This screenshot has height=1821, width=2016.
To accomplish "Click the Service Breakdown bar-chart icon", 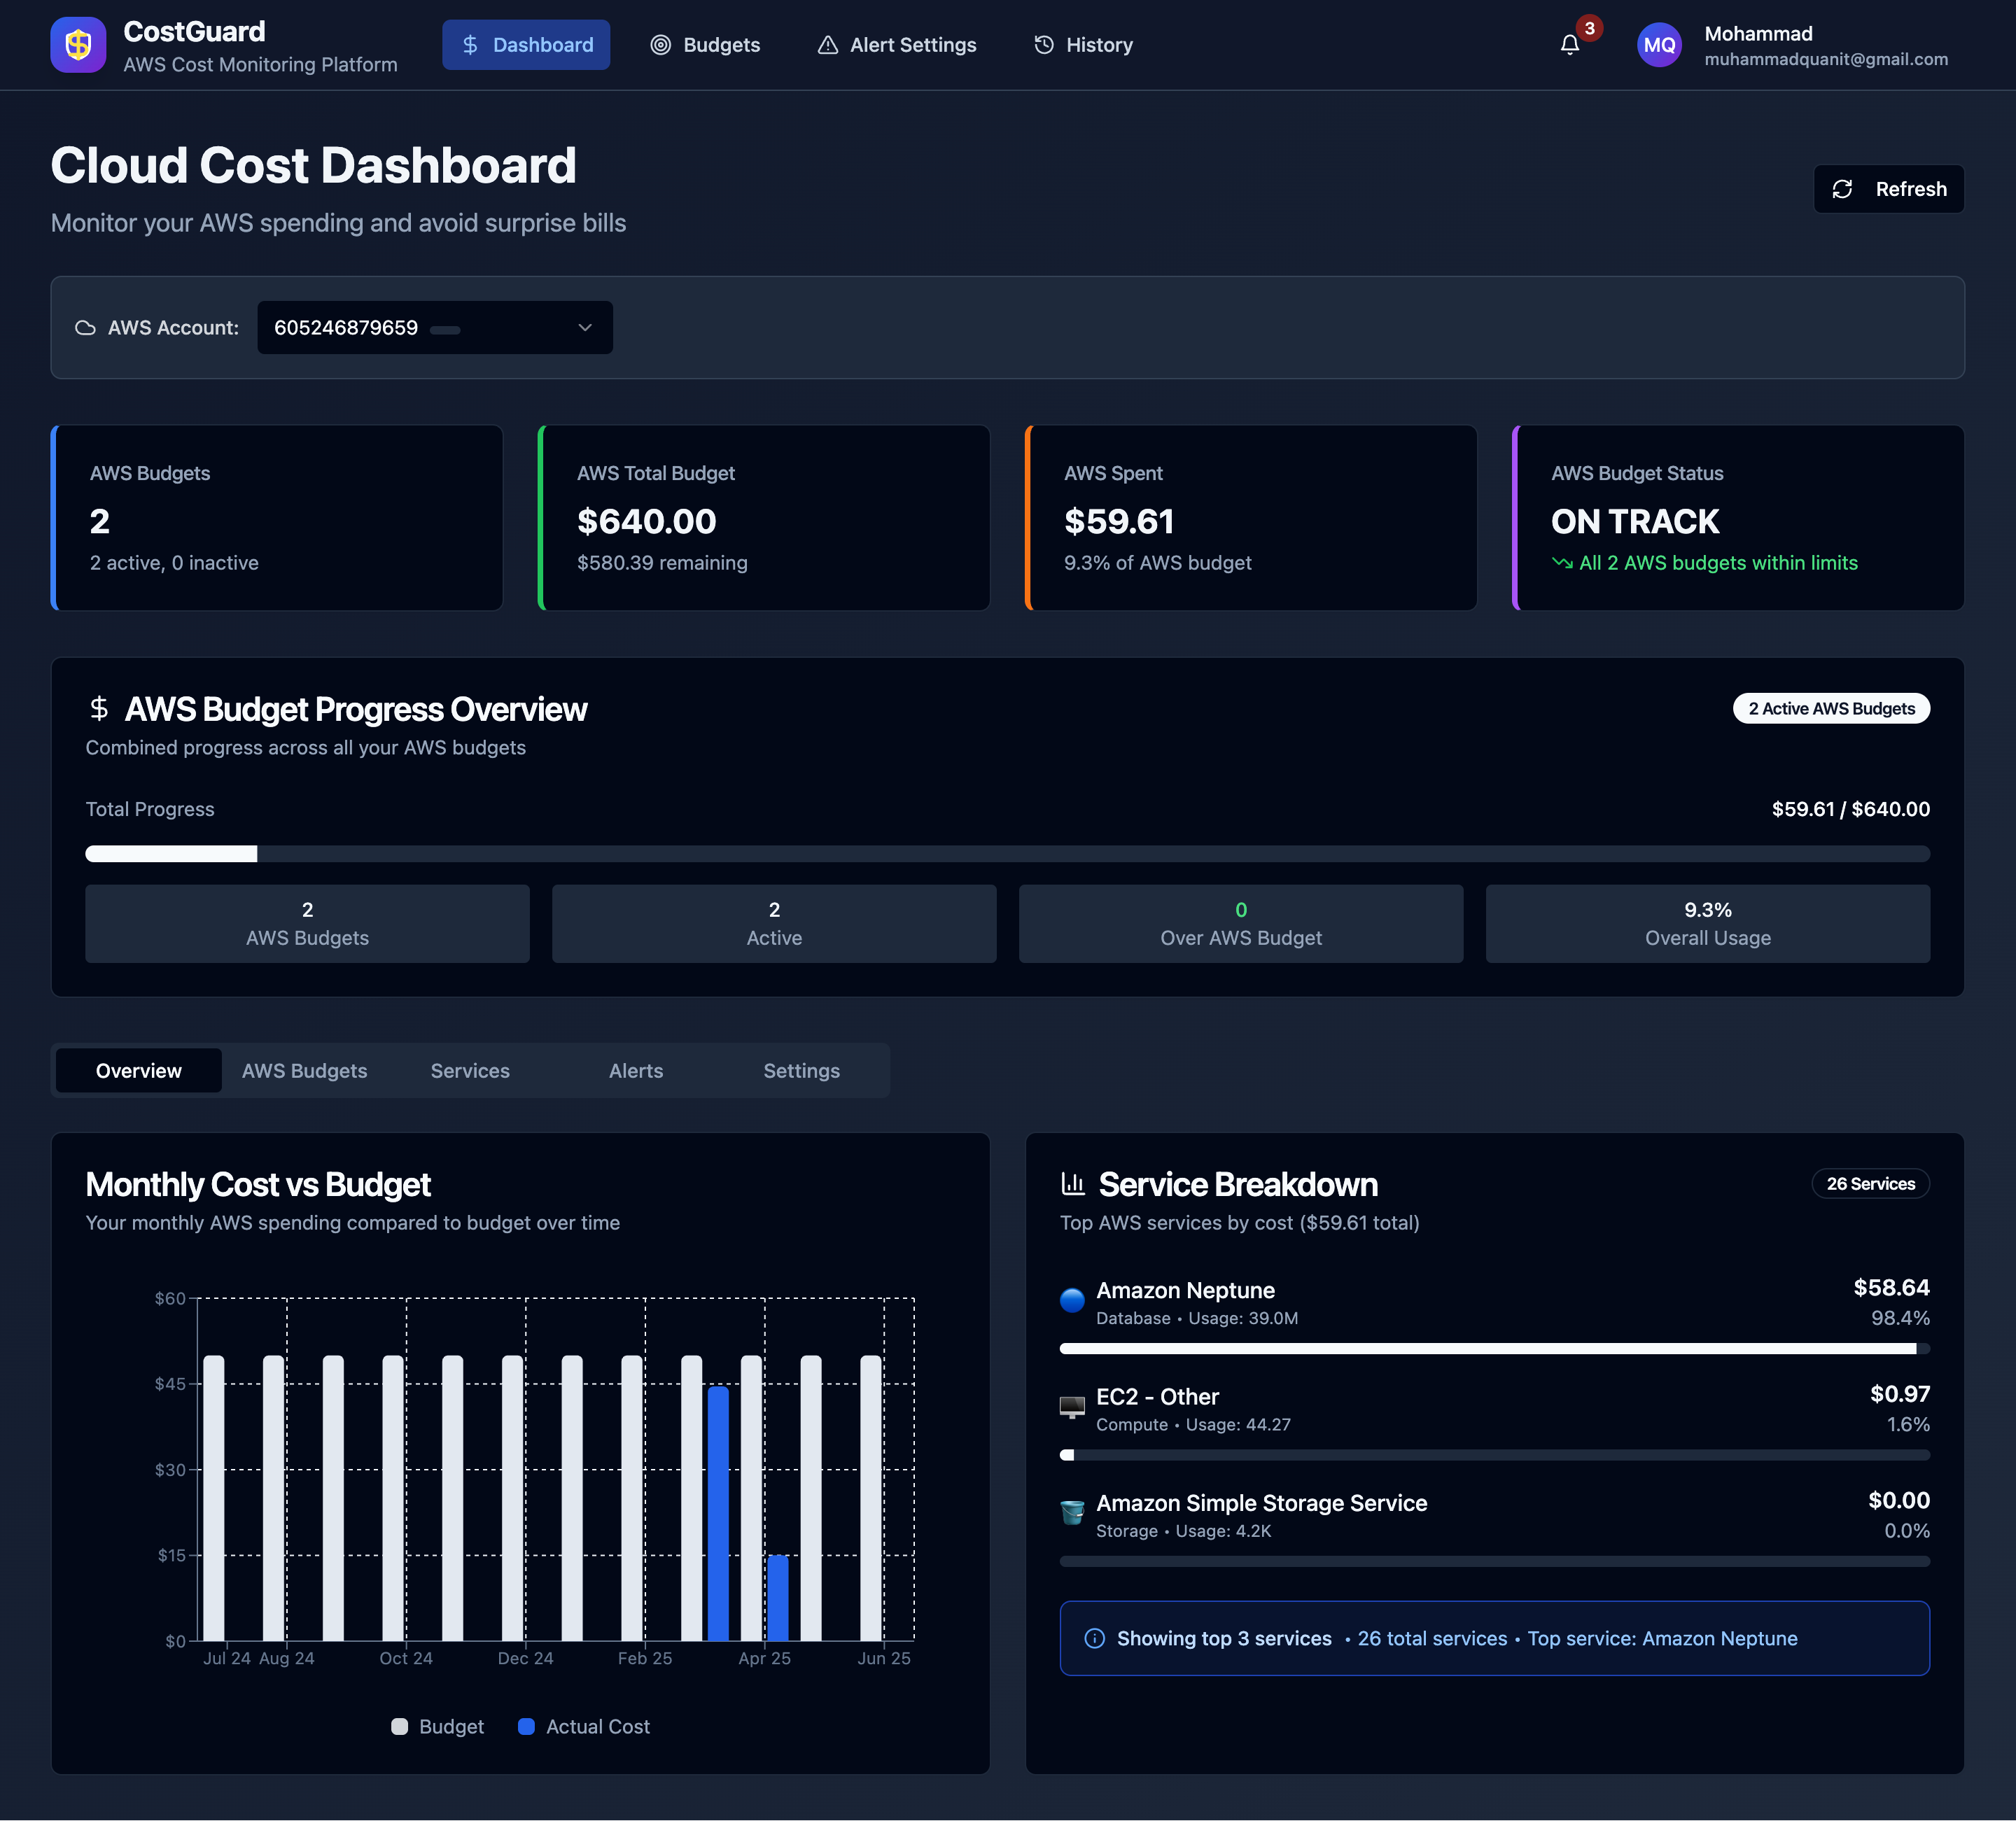I will click(1073, 1184).
